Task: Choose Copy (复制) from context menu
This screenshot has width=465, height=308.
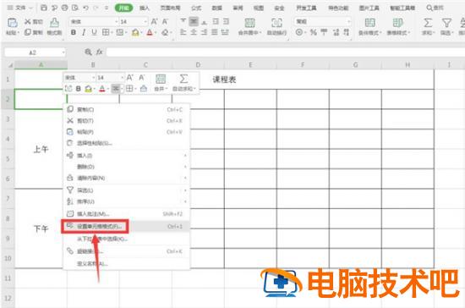Action: 127,109
